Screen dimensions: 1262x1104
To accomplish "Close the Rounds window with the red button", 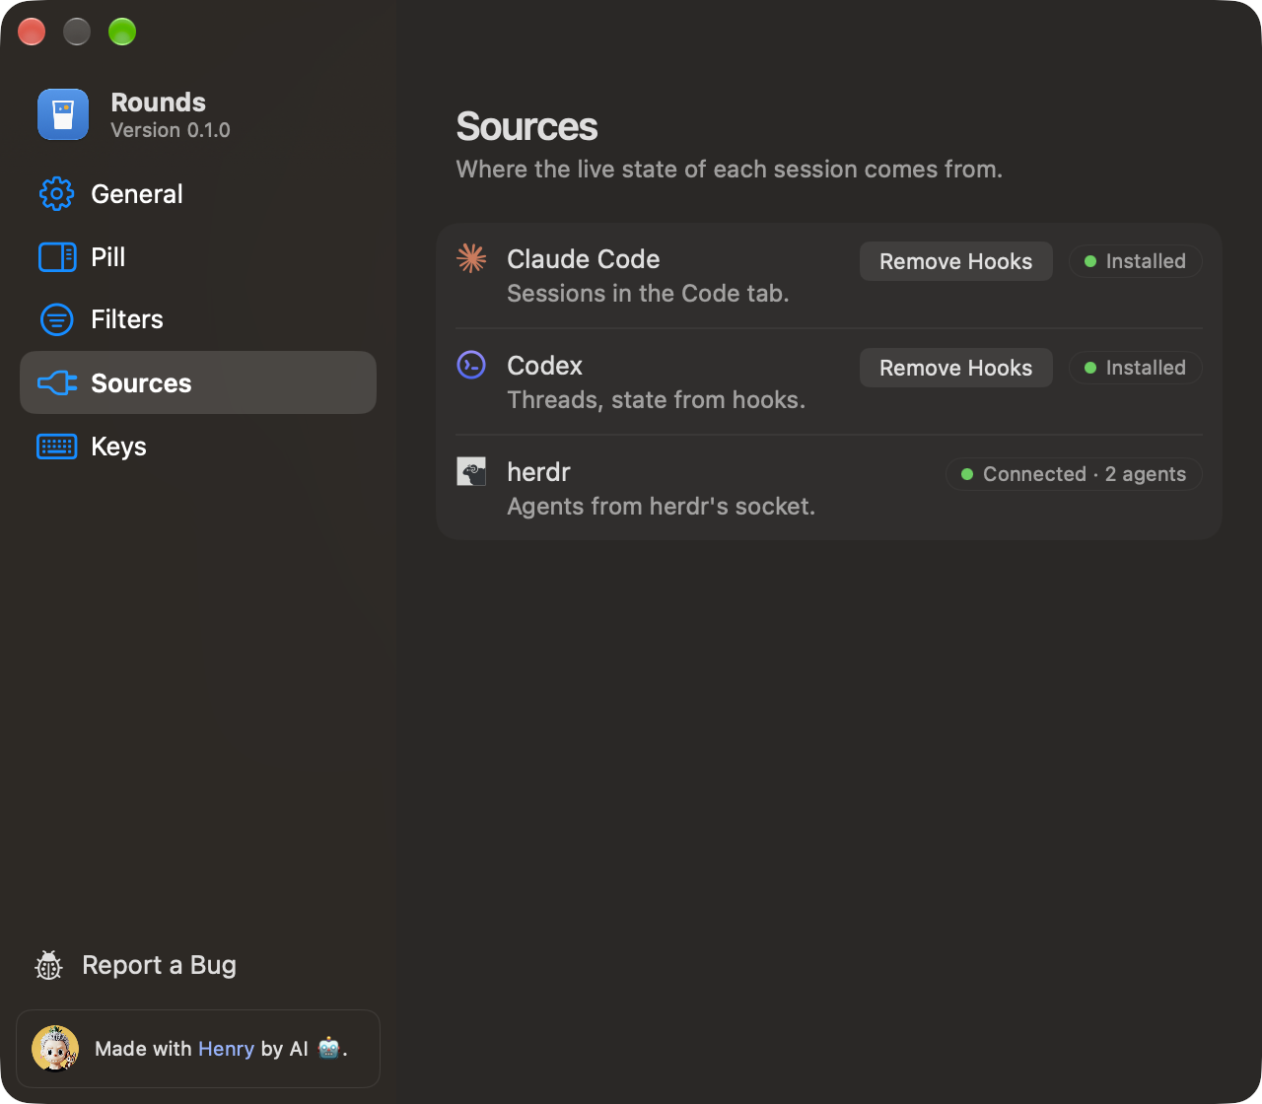I will 32,32.
